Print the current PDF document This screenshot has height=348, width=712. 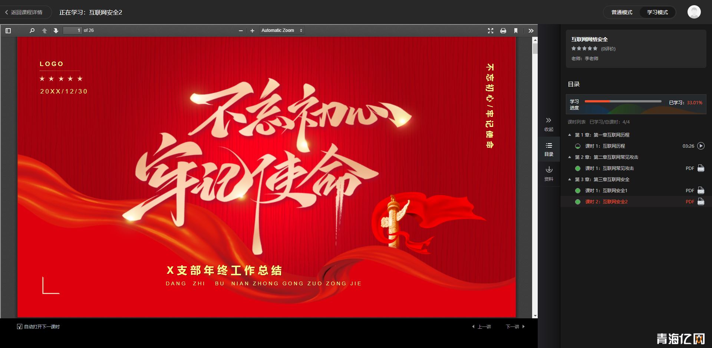coord(503,31)
